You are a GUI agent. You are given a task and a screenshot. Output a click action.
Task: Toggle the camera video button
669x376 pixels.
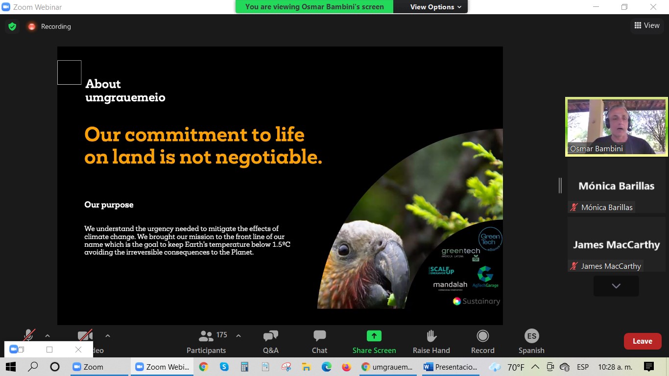click(85, 336)
